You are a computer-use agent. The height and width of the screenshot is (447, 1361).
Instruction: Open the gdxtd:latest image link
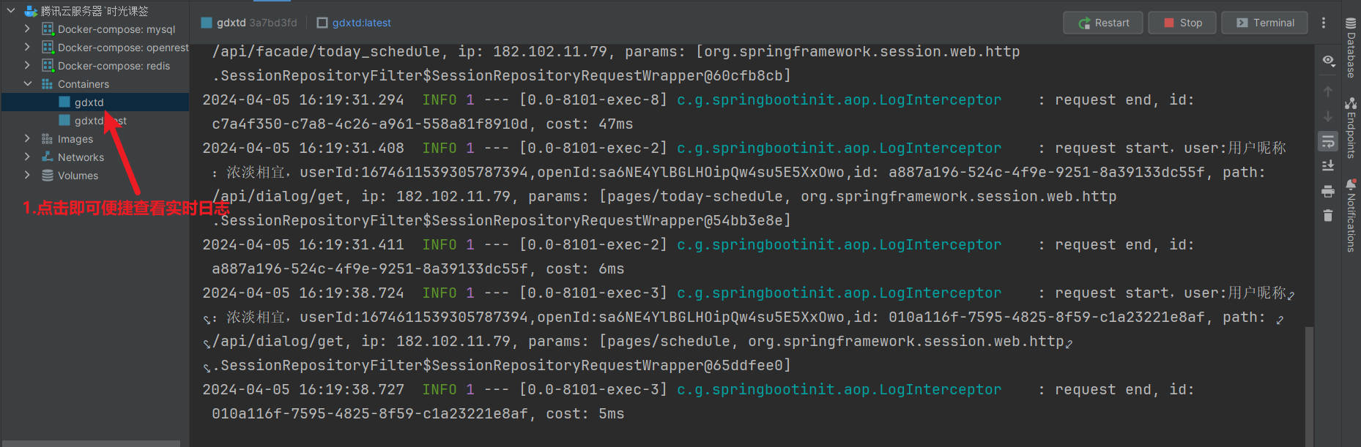(x=361, y=23)
